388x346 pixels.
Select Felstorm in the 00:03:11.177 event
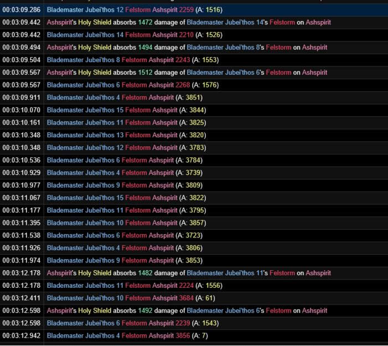pyautogui.click(x=137, y=210)
